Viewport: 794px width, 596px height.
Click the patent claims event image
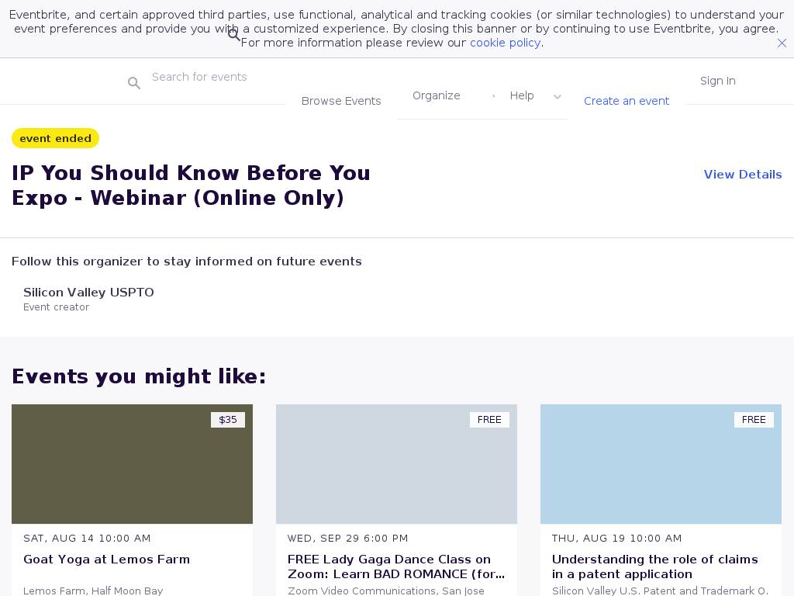661,464
